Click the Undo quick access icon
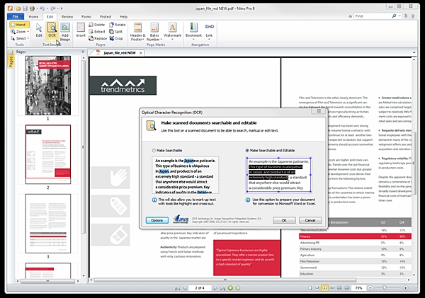Screen dimensions: 425x298 (42, 8)
